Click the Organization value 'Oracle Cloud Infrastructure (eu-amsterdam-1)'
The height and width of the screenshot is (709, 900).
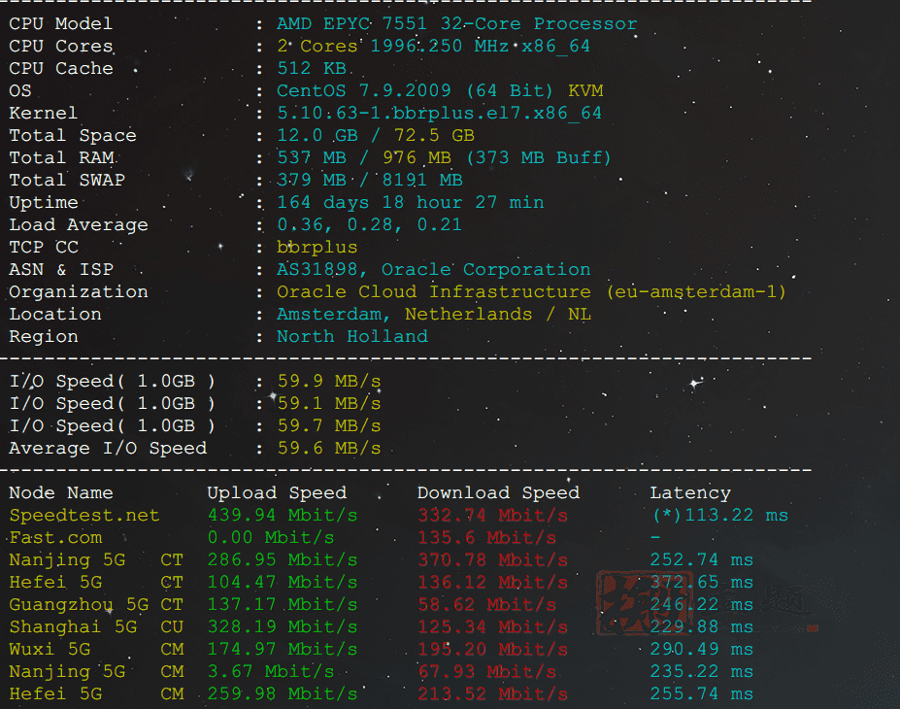coord(531,292)
